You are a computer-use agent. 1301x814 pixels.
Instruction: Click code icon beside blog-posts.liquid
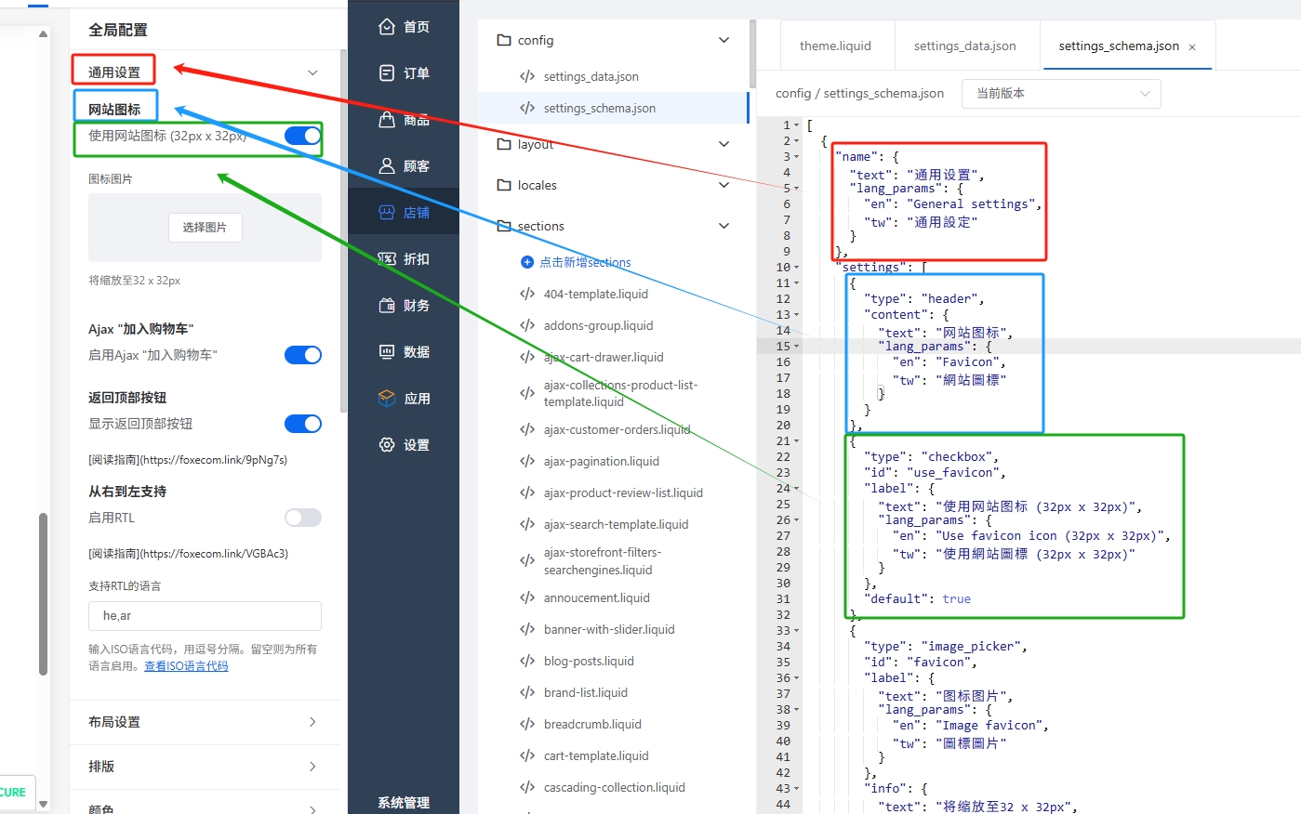(527, 661)
